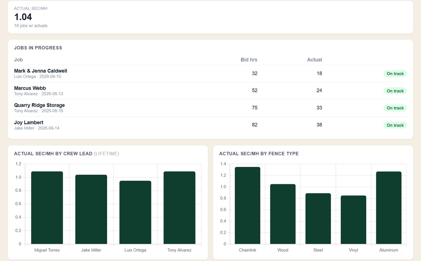
Task: Click the 18 jobs w/ actuals text
Action: tap(31, 26)
